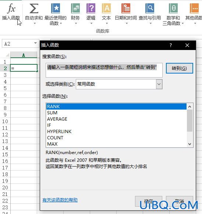
Task: Expand the Logical (逻辑) dropdown arrow
Action: [x=91, y=24]
